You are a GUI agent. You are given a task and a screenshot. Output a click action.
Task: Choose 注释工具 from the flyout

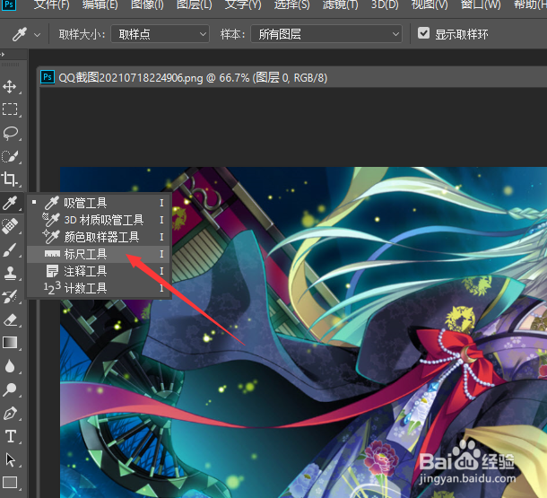pyautogui.click(x=98, y=271)
